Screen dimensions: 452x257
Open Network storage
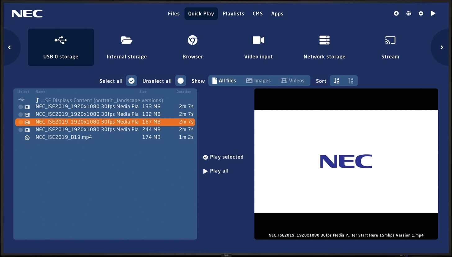pos(324,47)
